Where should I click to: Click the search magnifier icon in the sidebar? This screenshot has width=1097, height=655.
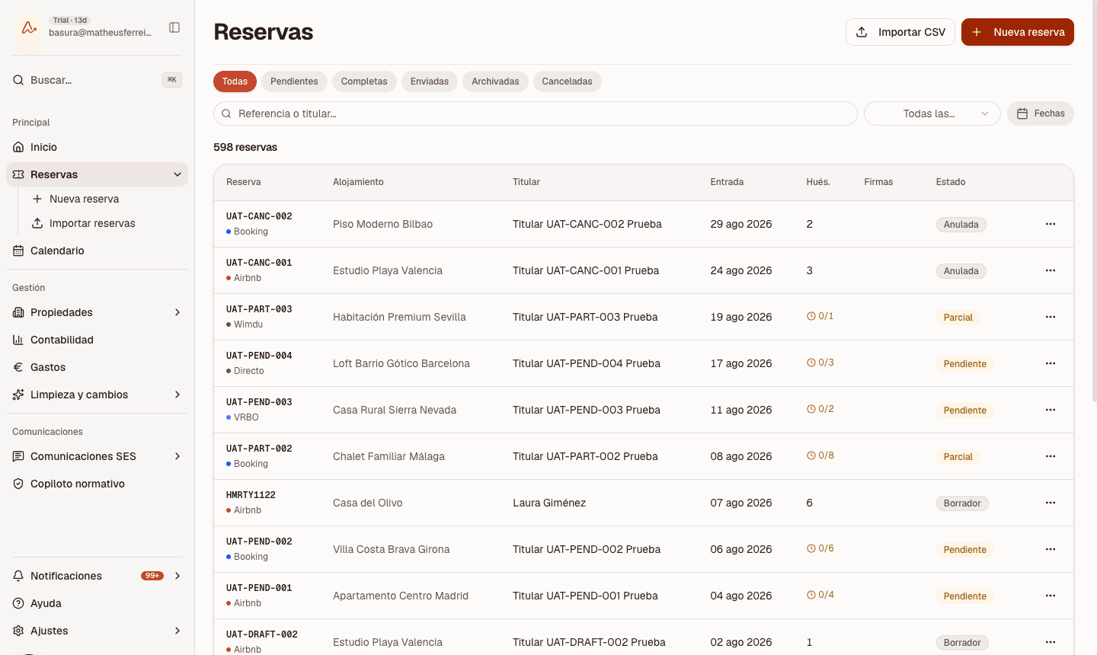pyautogui.click(x=18, y=80)
